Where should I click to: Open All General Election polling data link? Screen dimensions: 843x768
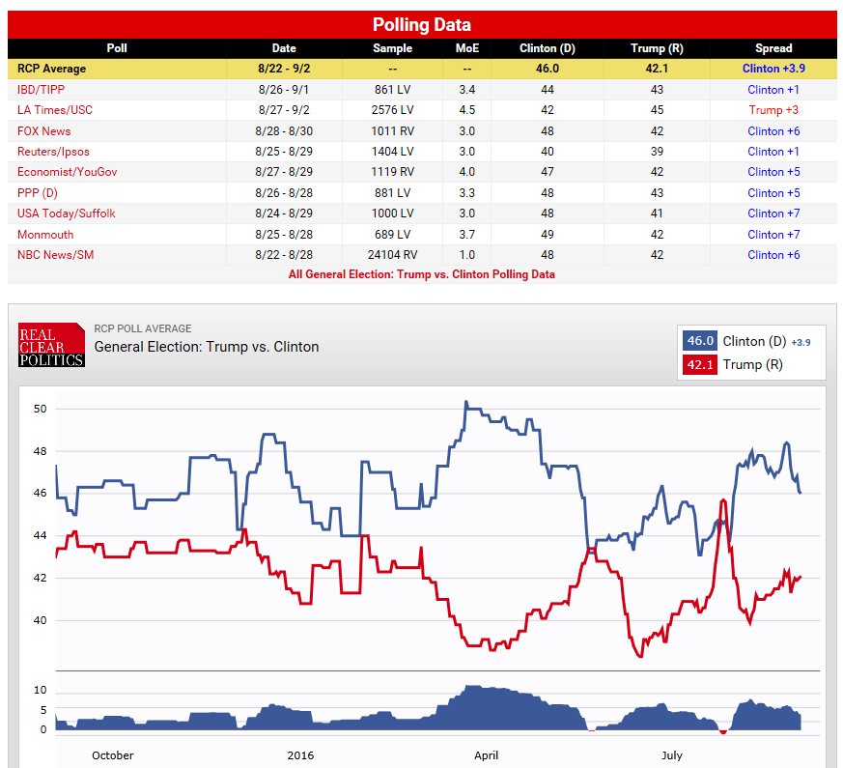point(421,274)
